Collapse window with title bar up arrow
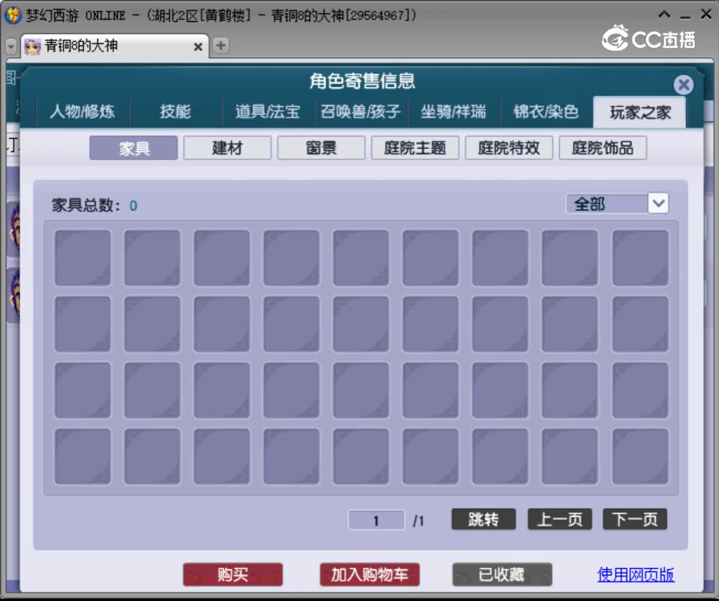This screenshot has height=601, width=719. pos(665,15)
